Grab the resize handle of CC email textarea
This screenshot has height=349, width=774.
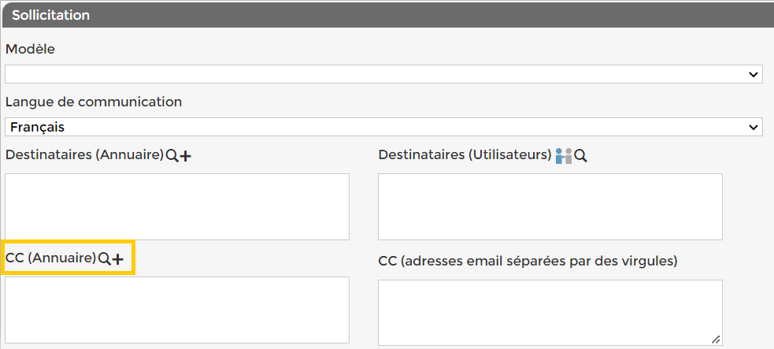(x=716, y=339)
